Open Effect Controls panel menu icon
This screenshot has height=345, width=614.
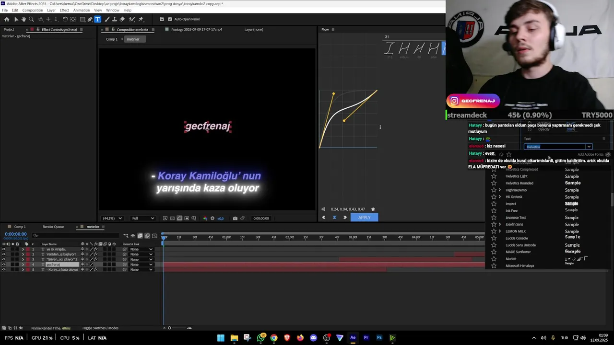[x=81, y=30]
